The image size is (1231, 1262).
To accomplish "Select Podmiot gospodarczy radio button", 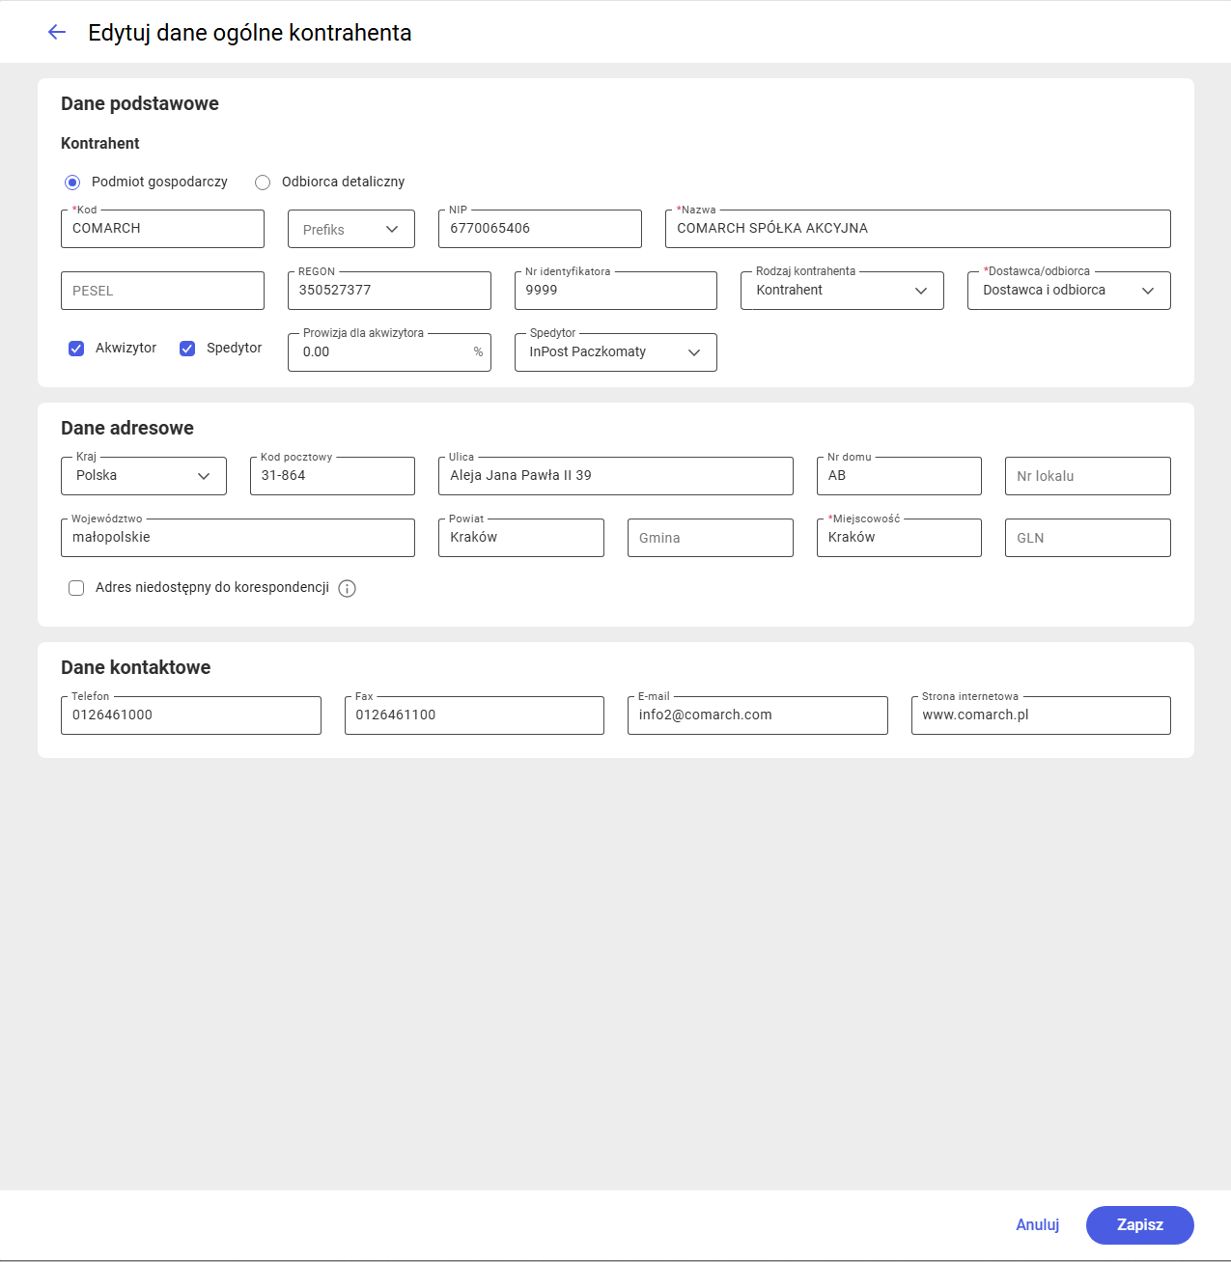I will click(x=72, y=182).
